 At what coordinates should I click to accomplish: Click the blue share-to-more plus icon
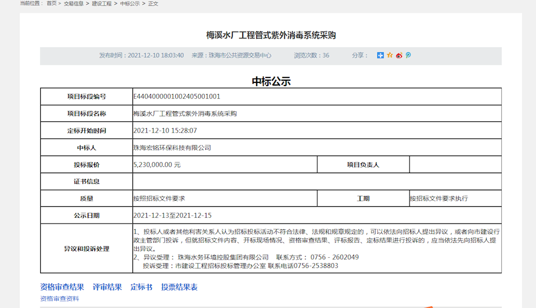(381, 56)
